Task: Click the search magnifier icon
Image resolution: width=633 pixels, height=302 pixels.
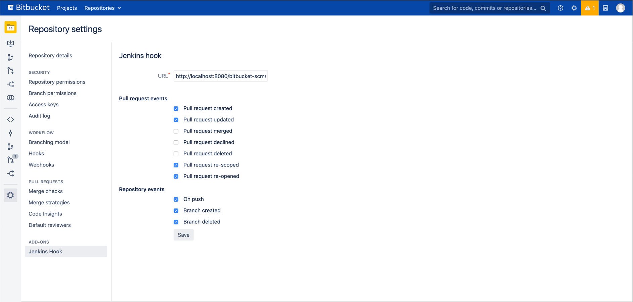Action: (x=543, y=8)
